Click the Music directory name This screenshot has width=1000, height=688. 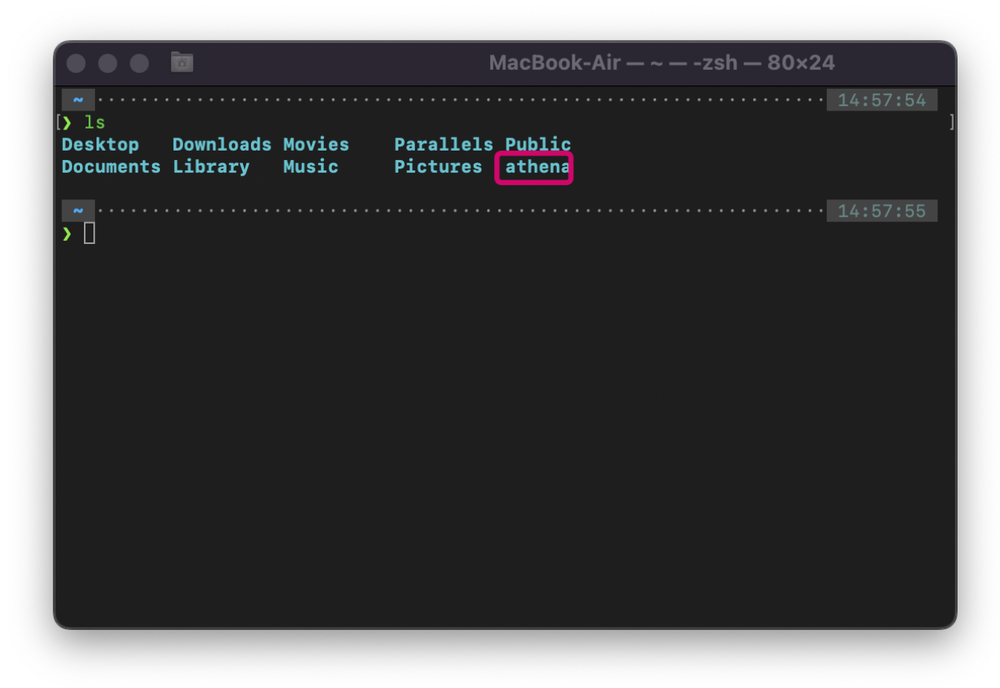pos(311,167)
